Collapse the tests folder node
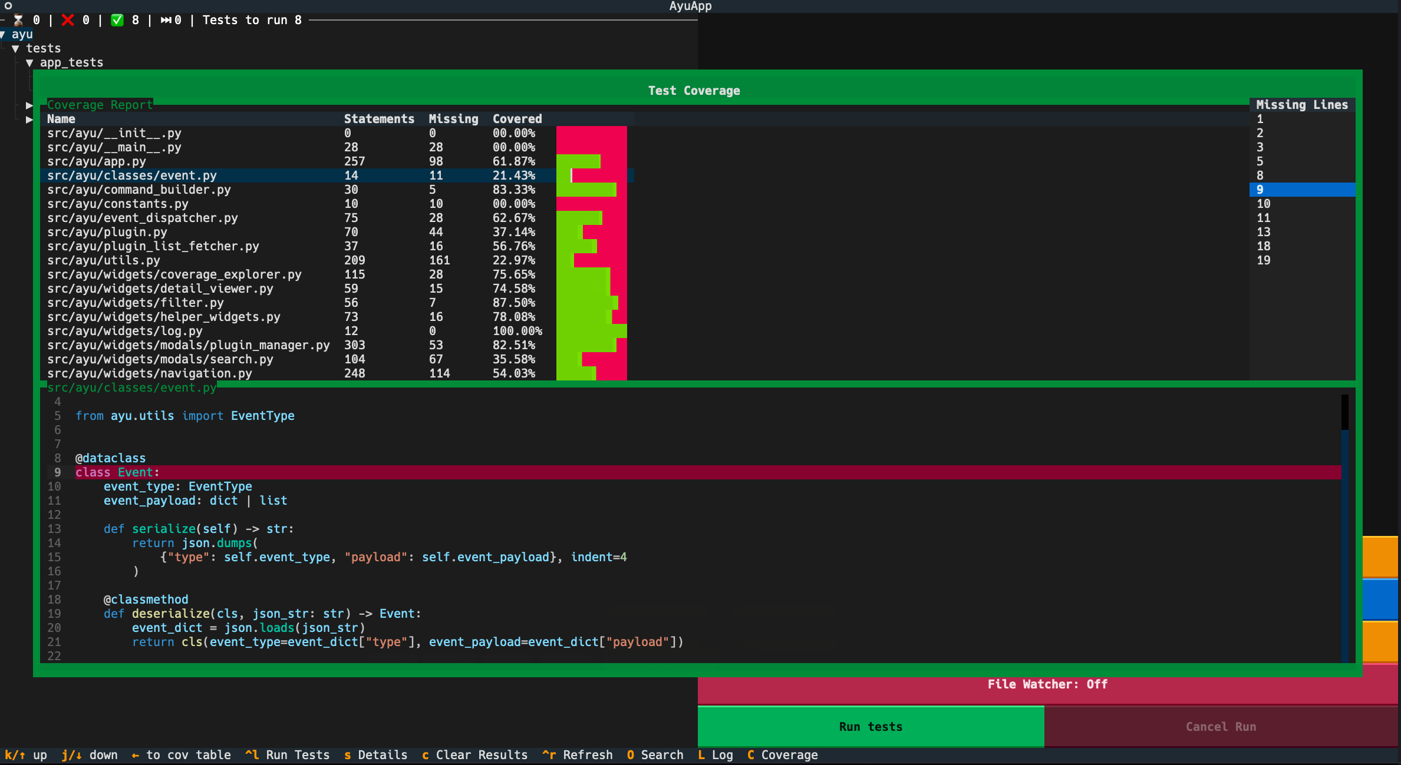1401x765 pixels. (16, 48)
